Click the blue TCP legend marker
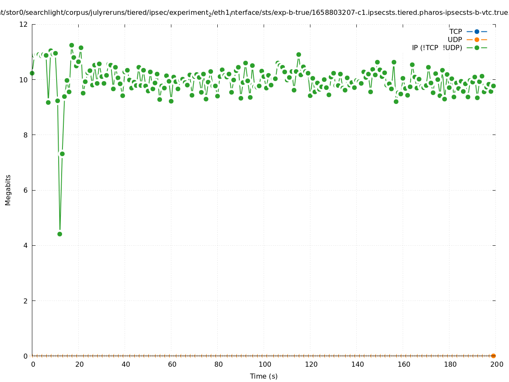Image resolution: width=509 pixels, height=382 pixels. (x=477, y=31)
